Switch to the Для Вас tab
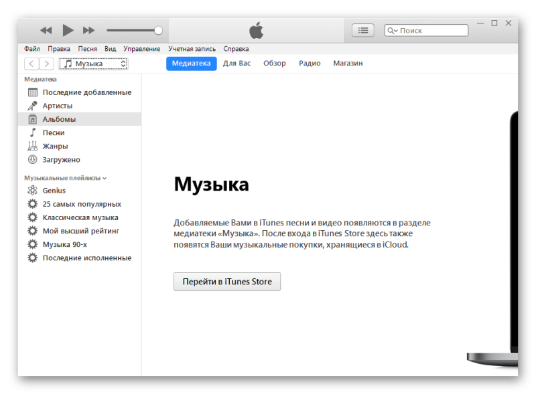The image size is (536, 394). click(x=237, y=63)
